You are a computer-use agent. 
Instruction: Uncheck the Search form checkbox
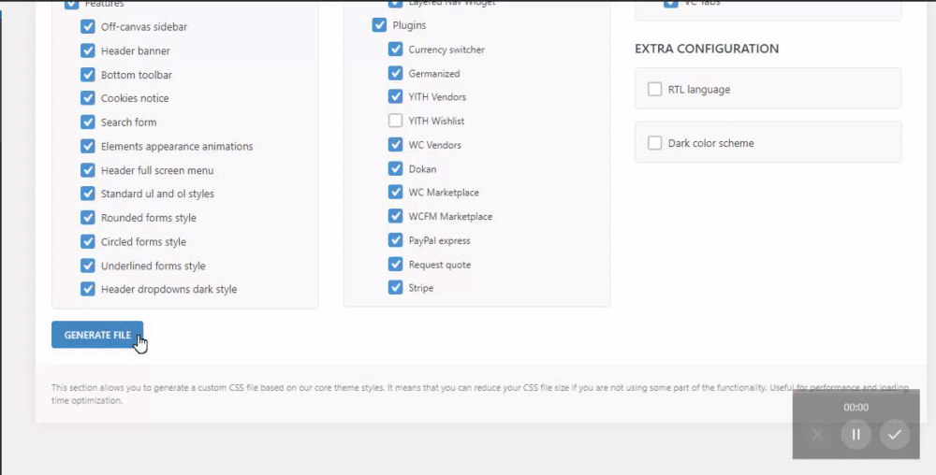pyautogui.click(x=88, y=122)
